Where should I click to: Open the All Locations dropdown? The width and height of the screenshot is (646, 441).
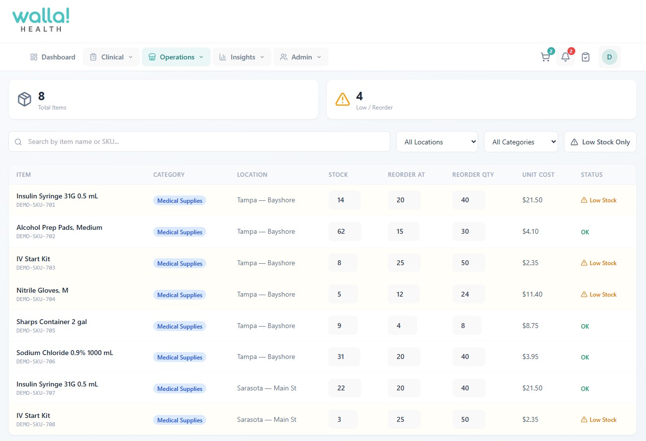coord(437,142)
